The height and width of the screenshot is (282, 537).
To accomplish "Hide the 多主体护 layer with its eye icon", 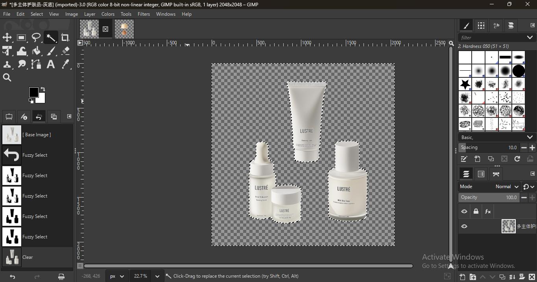I will coord(464,226).
